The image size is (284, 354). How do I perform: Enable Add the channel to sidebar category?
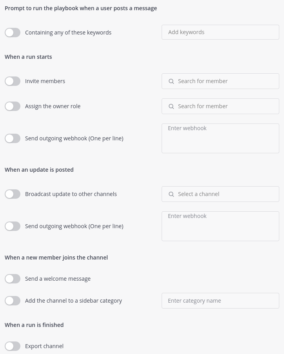point(13,301)
